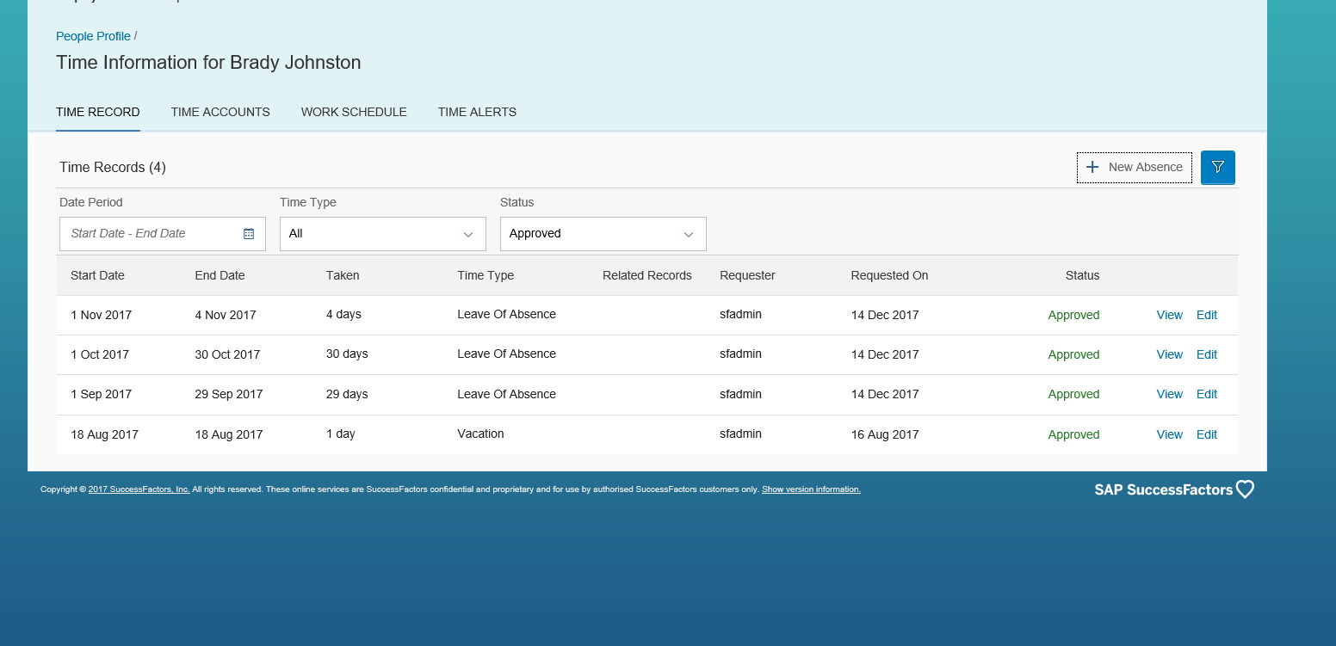Edit the 18 Aug 2017 vacation record
Image resolution: width=1336 pixels, height=646 pixels.
pyautogui.click(x=1207, y=434)
